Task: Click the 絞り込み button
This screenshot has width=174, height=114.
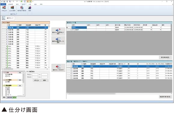Action: [x=36, y=81]
